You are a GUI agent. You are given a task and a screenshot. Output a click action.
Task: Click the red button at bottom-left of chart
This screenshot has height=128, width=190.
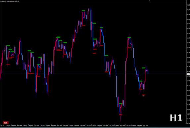(x=6, y=123)
